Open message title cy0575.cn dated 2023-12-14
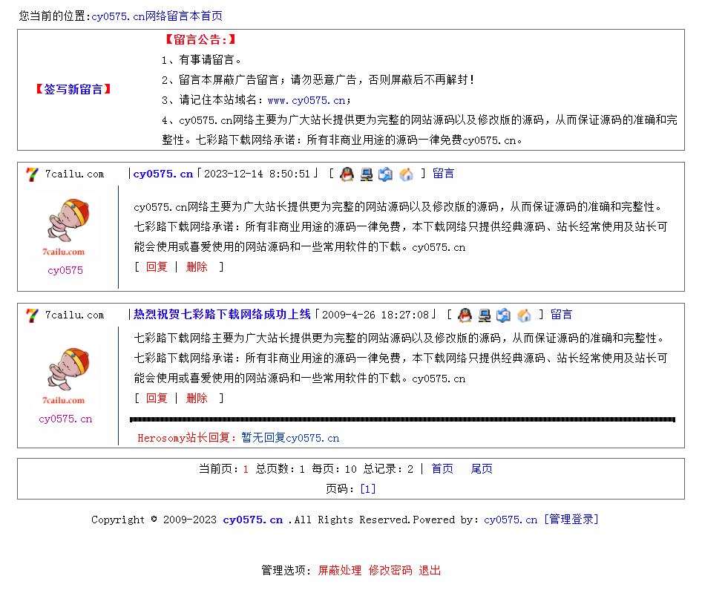Viewport: 725px width, 596px height. [x=163, y=174]
